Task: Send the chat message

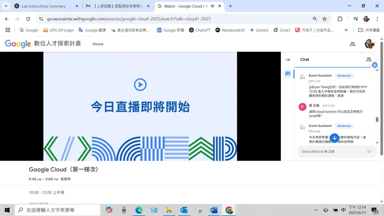Action: point(369,152)
